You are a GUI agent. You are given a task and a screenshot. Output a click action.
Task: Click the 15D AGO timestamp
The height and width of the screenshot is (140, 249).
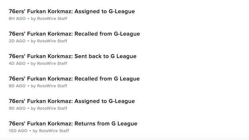point(18,131)
